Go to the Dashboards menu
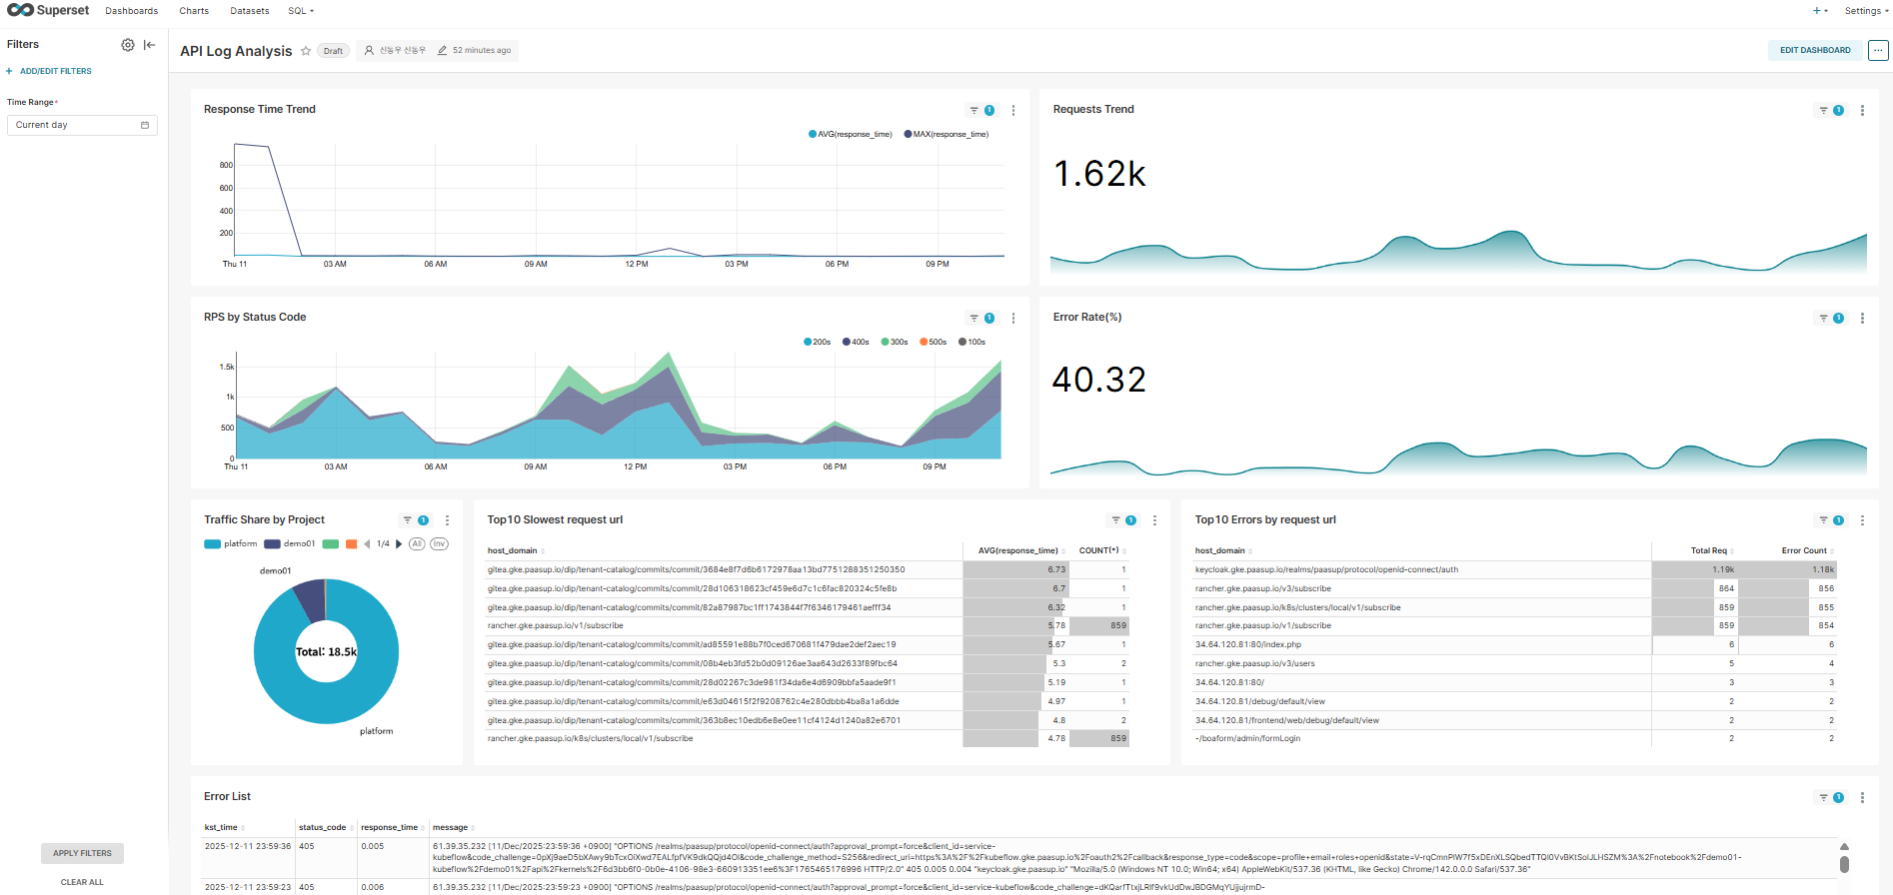Image resolution: width=1893 pixels, height=895 pixels. 132,11
